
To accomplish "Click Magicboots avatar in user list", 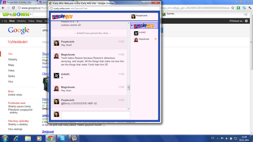I will (136, 40).
